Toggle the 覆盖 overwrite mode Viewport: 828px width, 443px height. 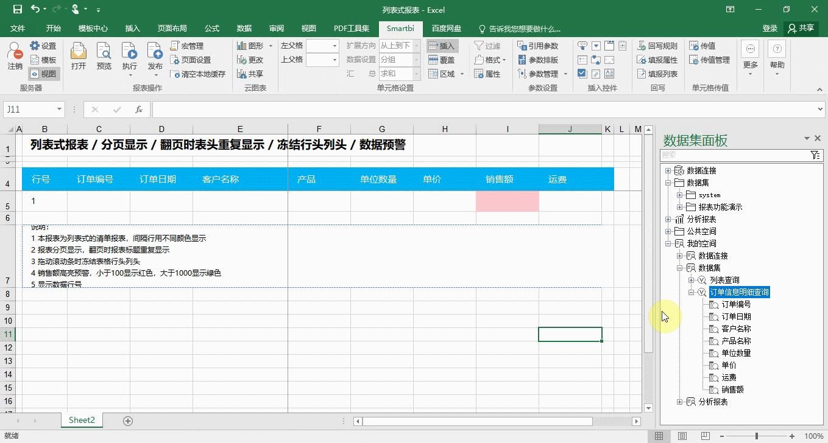click(x=442, y=60)
